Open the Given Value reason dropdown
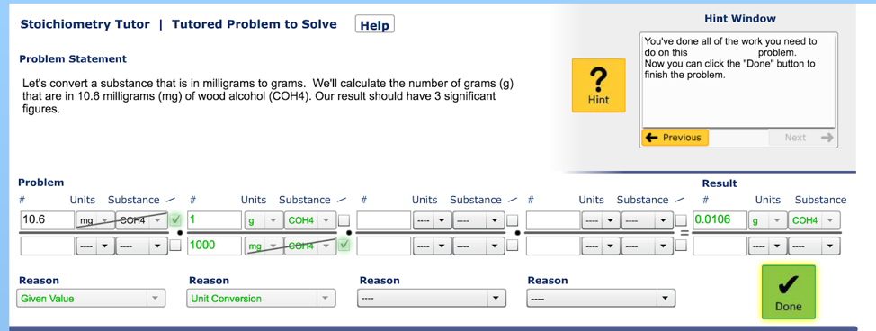Image resolution: width=876 pixels, height=331 pixels. pos(91,299)
